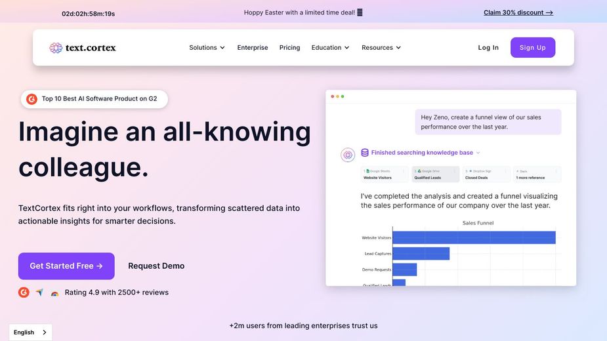This screenshot has width=607, height=341.
Task: Go to the Enterprise page
Action: pyautogui.click(x=253, y=48)
